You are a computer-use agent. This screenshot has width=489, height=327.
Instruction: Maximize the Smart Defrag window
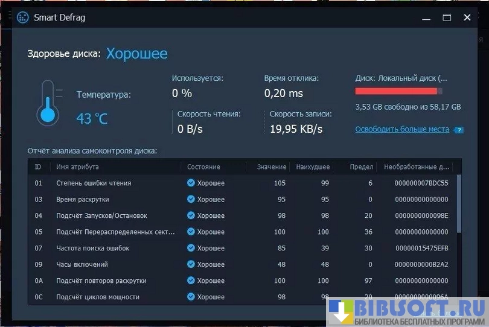(x=447, y=17)
